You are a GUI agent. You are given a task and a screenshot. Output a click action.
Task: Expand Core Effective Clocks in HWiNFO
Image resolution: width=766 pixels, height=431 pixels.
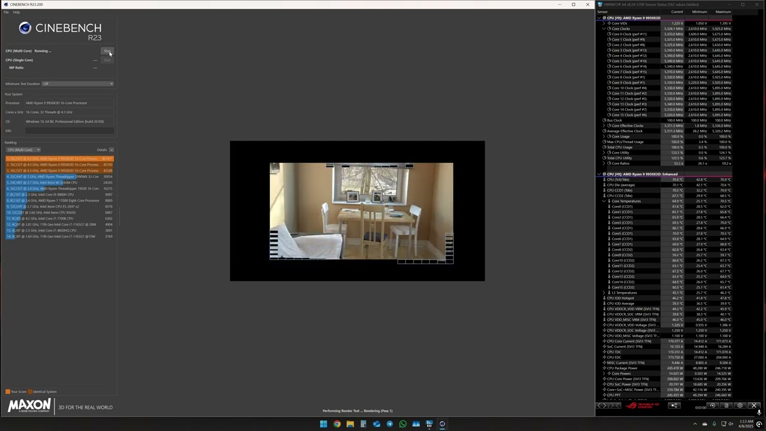(x=604, y=126)
